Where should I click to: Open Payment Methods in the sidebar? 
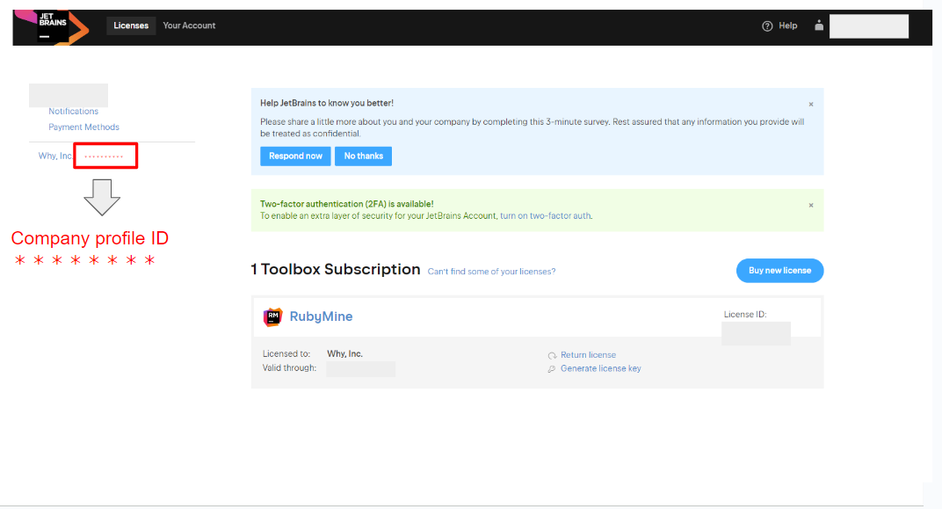(x=84, y=127)
